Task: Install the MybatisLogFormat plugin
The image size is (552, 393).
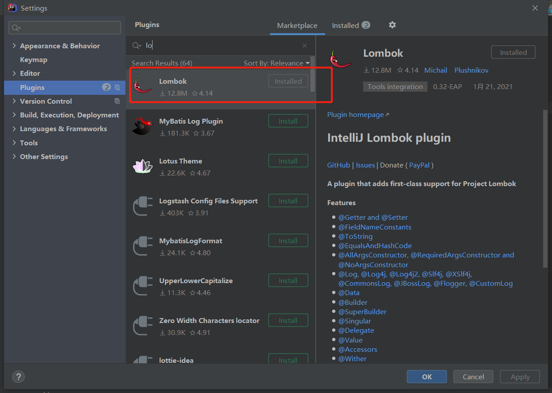Action: click(288, 241)
